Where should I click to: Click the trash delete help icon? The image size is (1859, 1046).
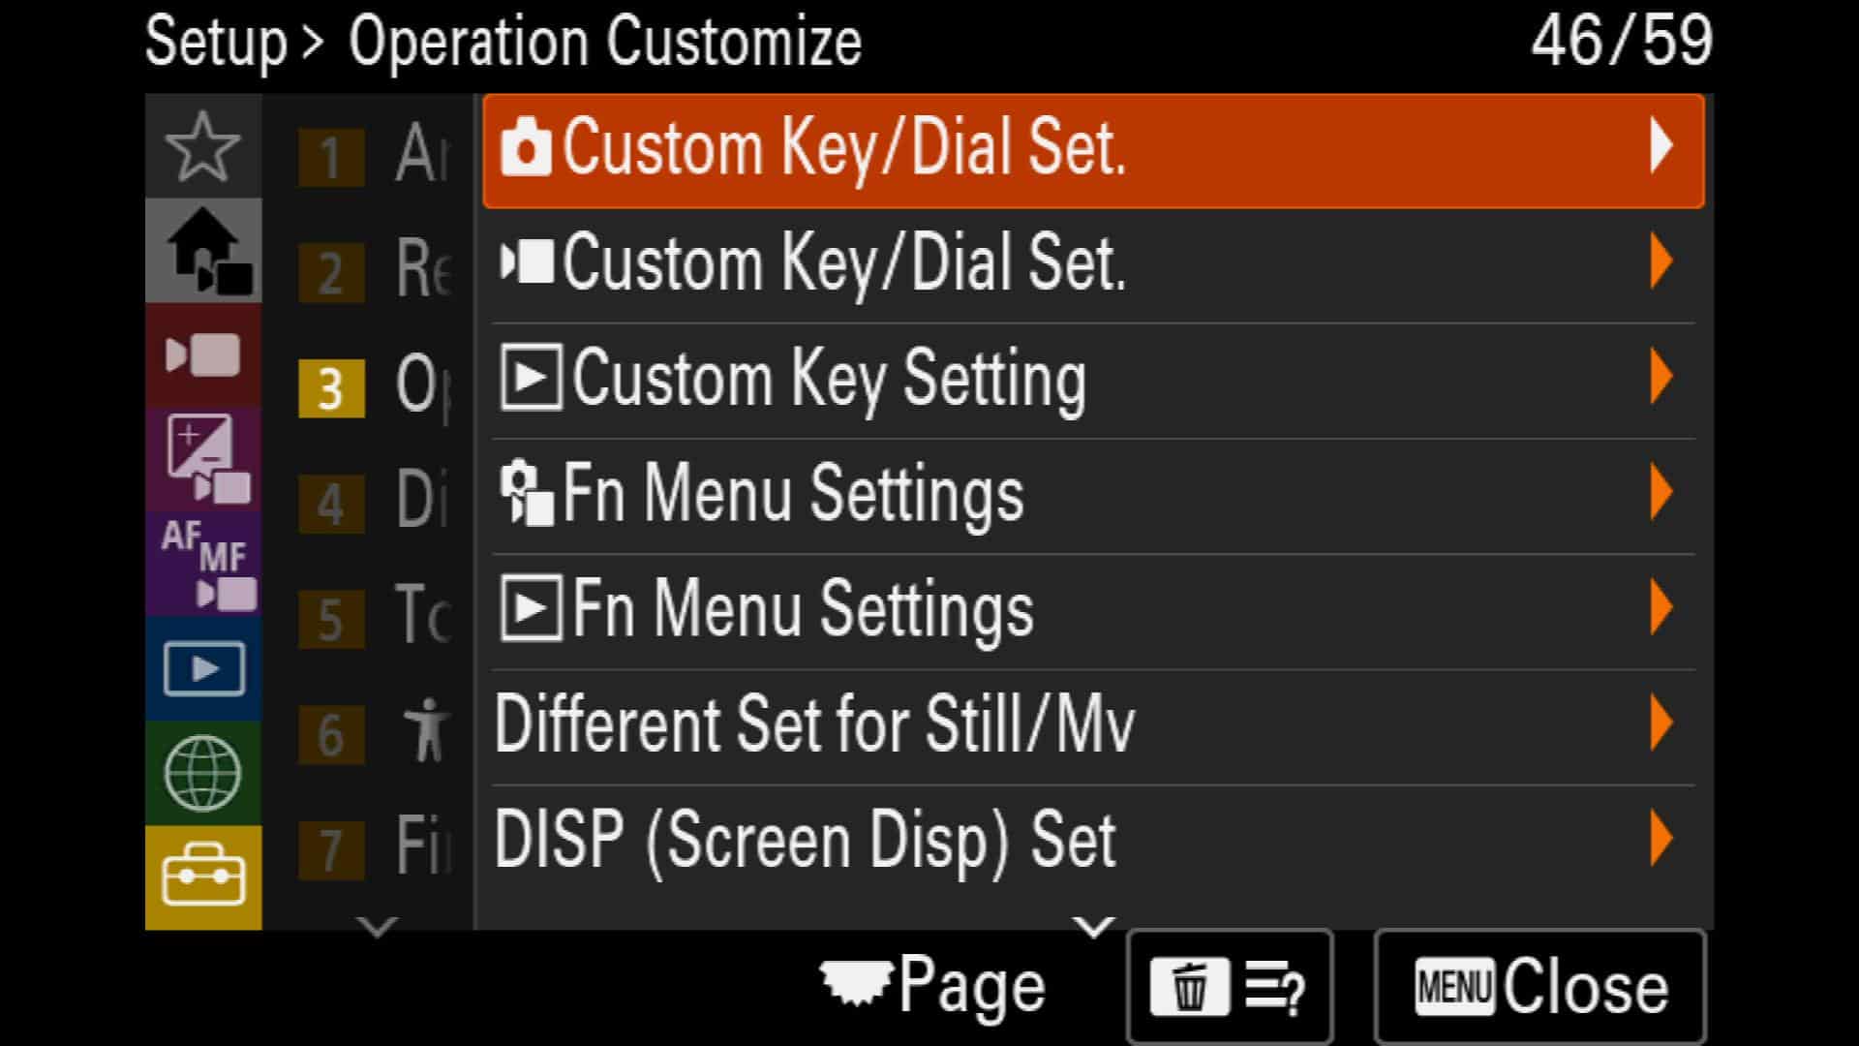[x=1230, y=987]
